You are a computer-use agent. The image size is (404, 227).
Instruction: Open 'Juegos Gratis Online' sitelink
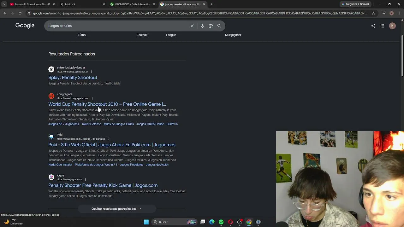150,124
